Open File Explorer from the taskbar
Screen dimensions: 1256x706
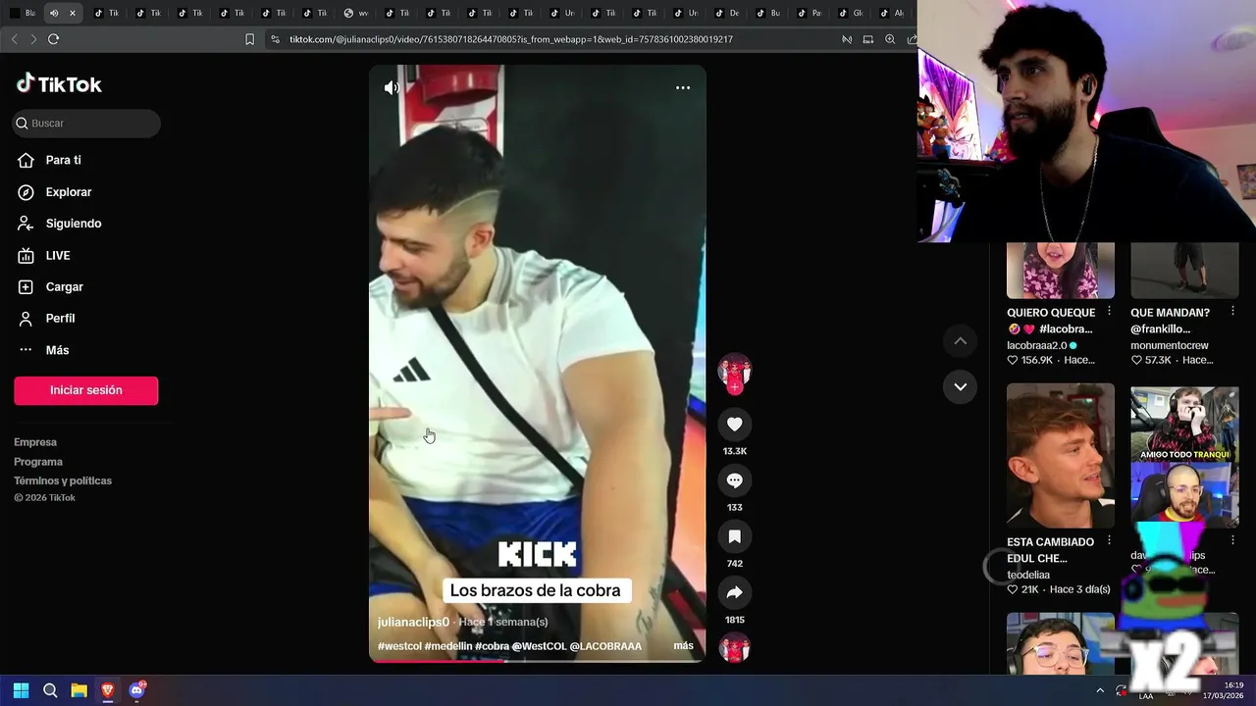(78, 690)
